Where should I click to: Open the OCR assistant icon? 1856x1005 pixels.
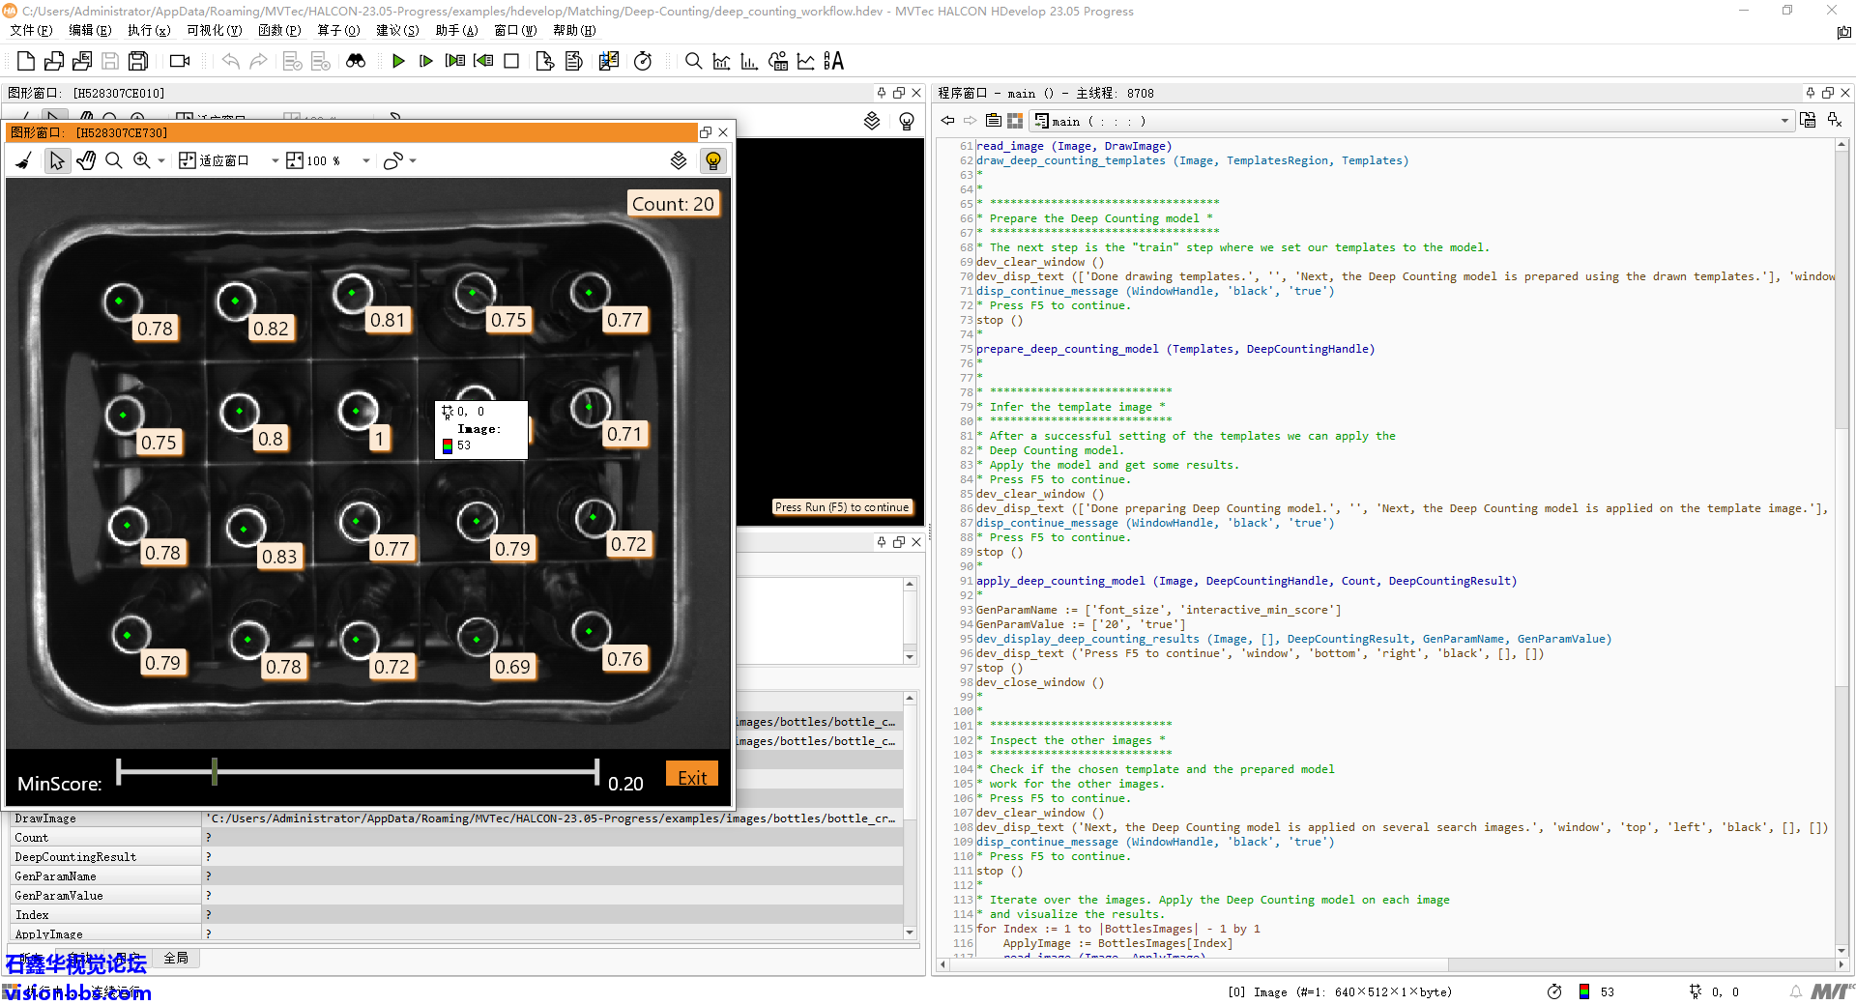pyautogui.click(x=833, y=61)
